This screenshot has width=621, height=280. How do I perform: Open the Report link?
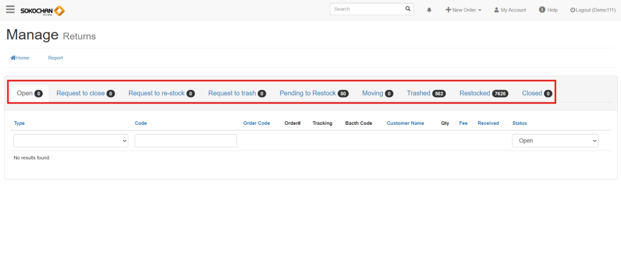point(55,58)
